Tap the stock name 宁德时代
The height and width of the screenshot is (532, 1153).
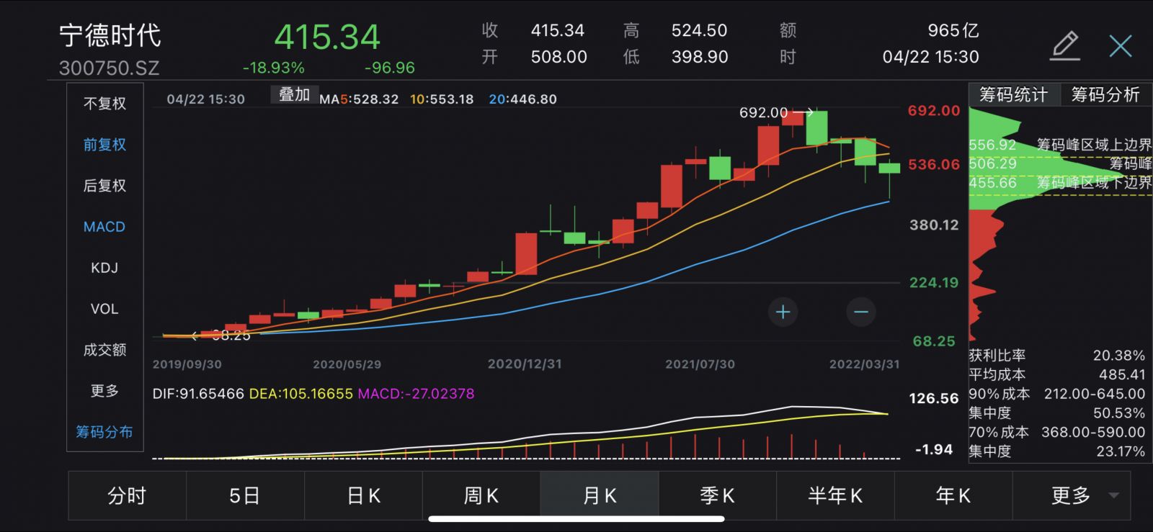click(x=110, y=35)
